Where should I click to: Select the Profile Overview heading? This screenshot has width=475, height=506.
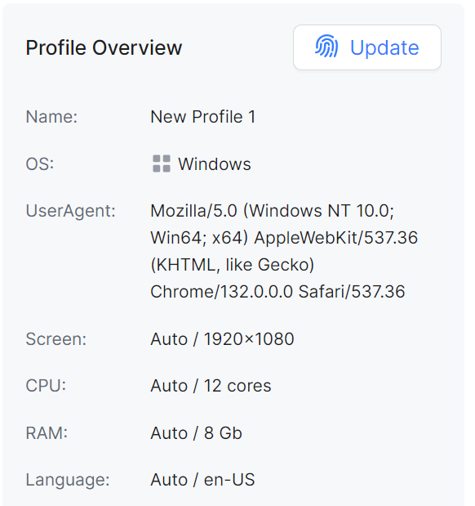tap(104, 47)
